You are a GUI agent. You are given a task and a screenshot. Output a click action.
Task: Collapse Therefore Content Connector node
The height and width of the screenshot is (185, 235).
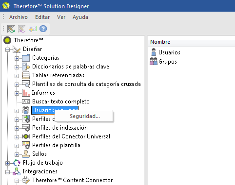tap(17, 181)
